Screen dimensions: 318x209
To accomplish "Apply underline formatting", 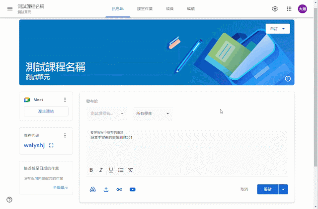I will [x=111, y=170].
